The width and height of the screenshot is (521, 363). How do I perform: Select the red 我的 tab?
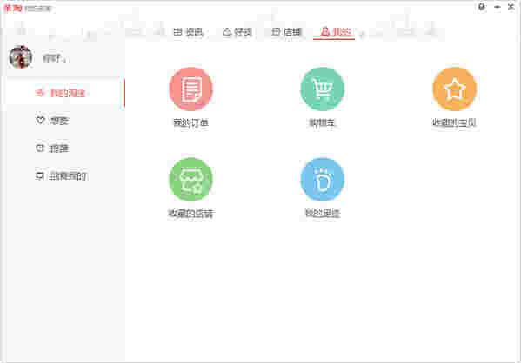point(334,32)
